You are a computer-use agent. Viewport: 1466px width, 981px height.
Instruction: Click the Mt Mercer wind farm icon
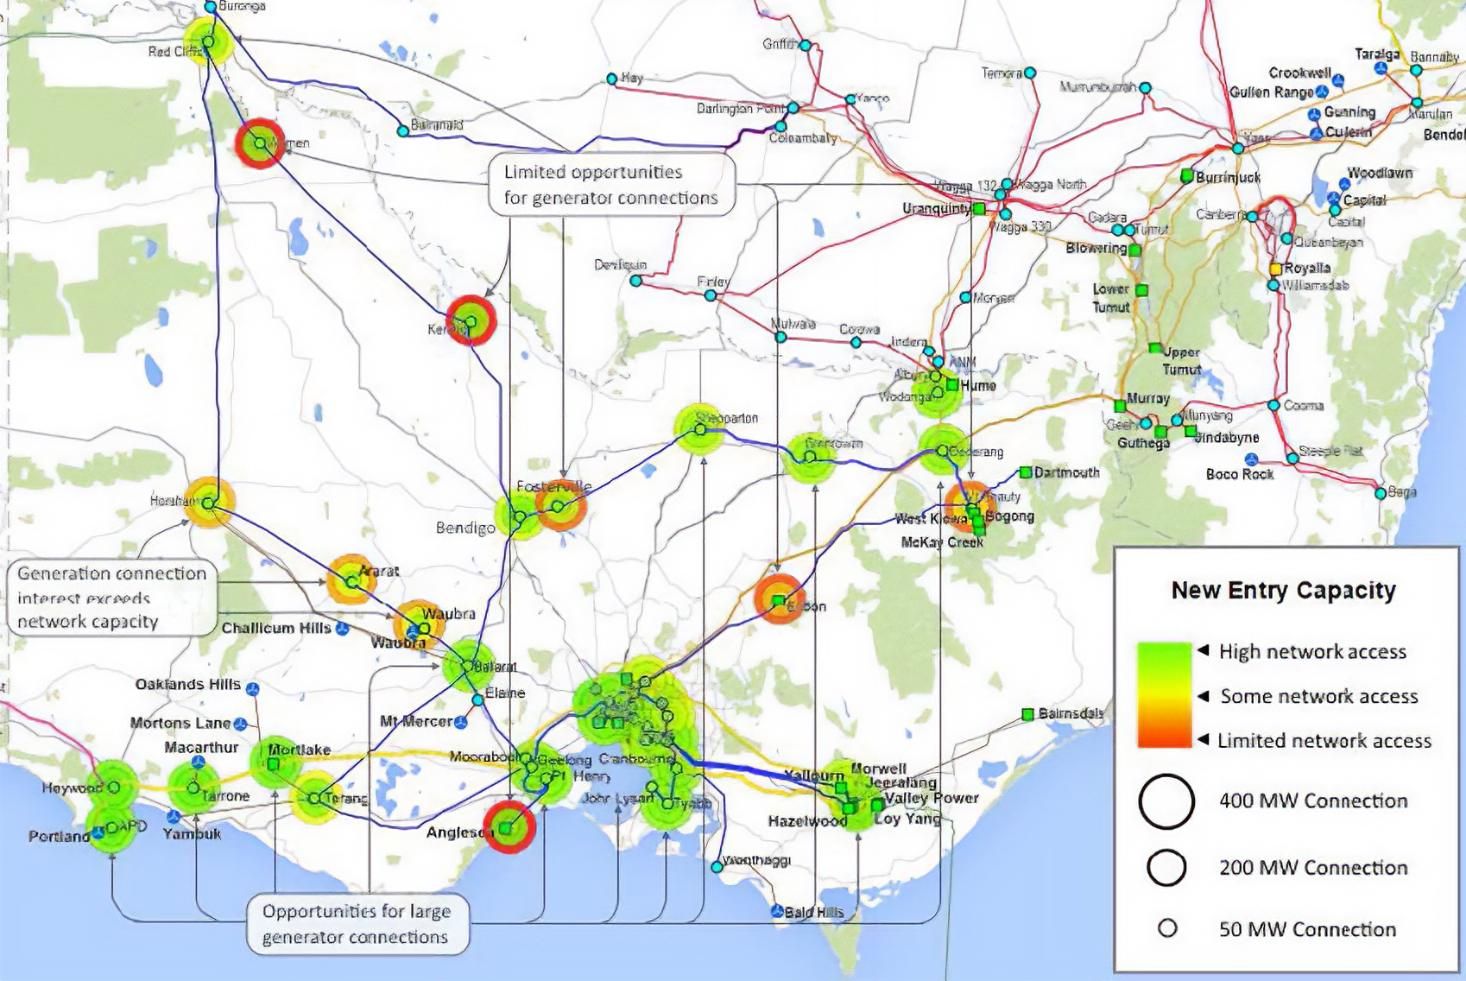[x=462, y=722]
